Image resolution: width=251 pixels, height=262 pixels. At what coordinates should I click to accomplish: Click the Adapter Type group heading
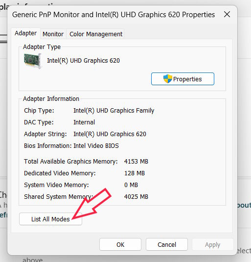(42, 47)
